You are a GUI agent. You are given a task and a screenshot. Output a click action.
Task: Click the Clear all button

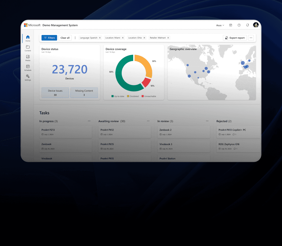point(65,38)
